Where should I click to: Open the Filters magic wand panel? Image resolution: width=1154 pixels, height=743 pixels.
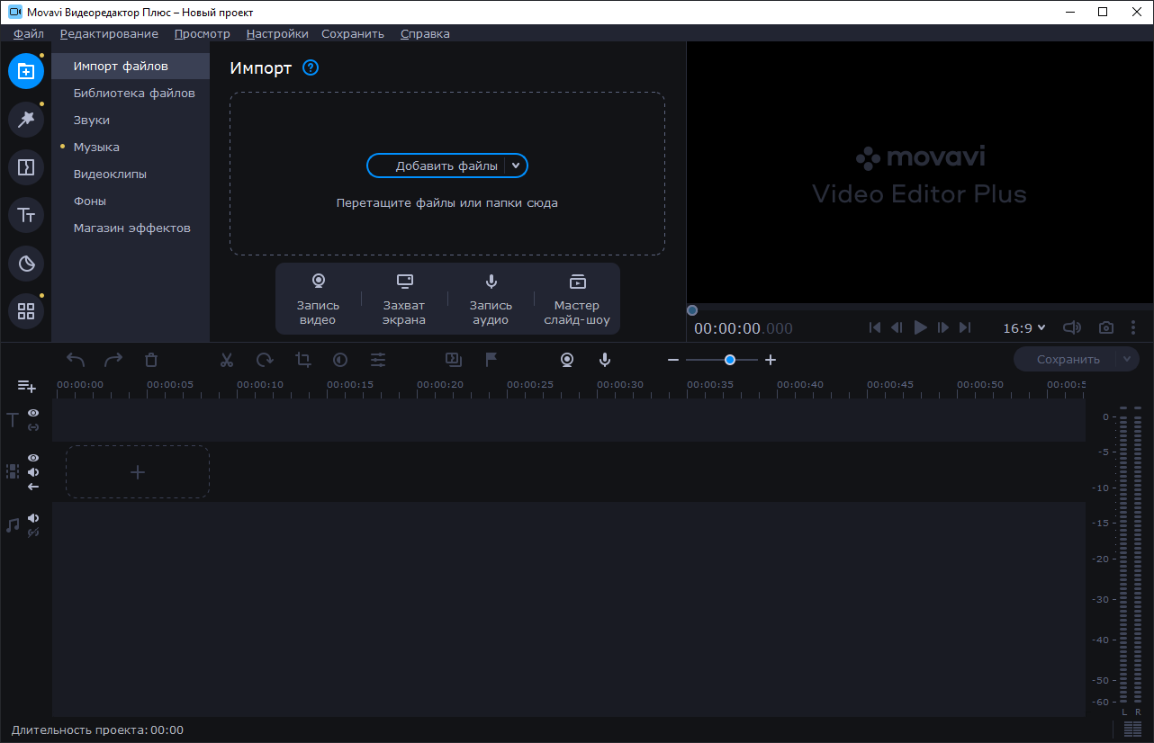click(26, 119)
